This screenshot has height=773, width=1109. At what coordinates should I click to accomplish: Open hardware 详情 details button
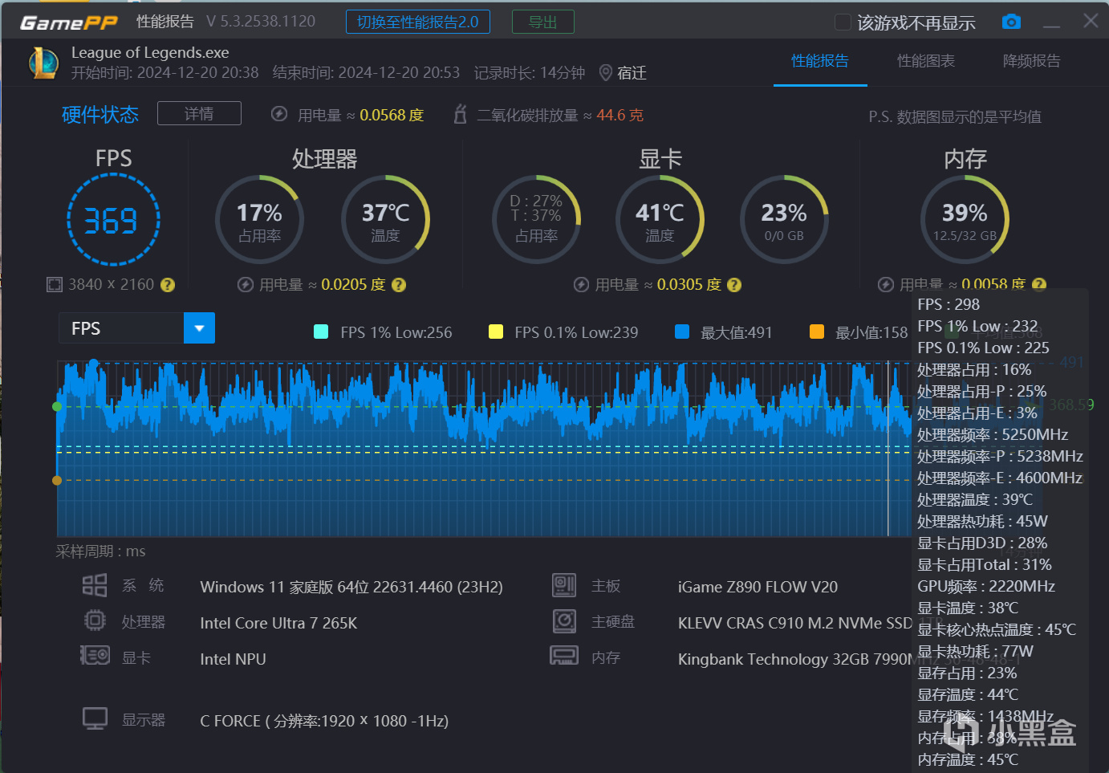click(199, 113)
